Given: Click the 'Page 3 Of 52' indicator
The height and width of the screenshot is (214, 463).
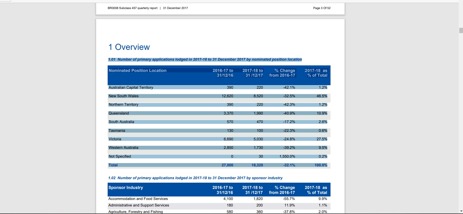Looking at the screenshot, I should (322, 8).
